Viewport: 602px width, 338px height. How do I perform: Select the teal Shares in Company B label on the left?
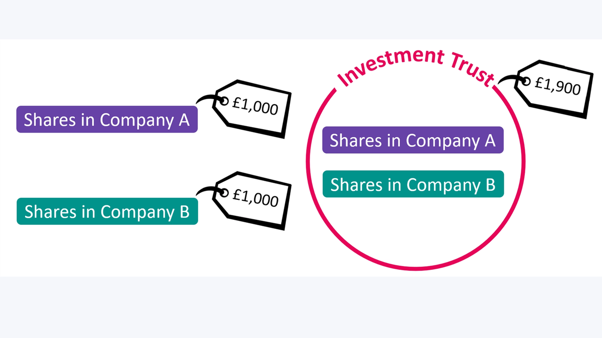tap(107, 211)
